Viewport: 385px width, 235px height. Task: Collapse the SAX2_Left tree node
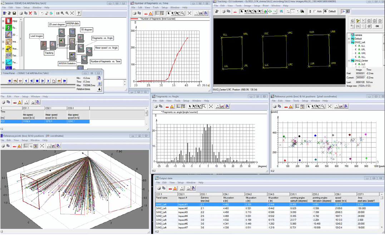[x=349, y=42]
